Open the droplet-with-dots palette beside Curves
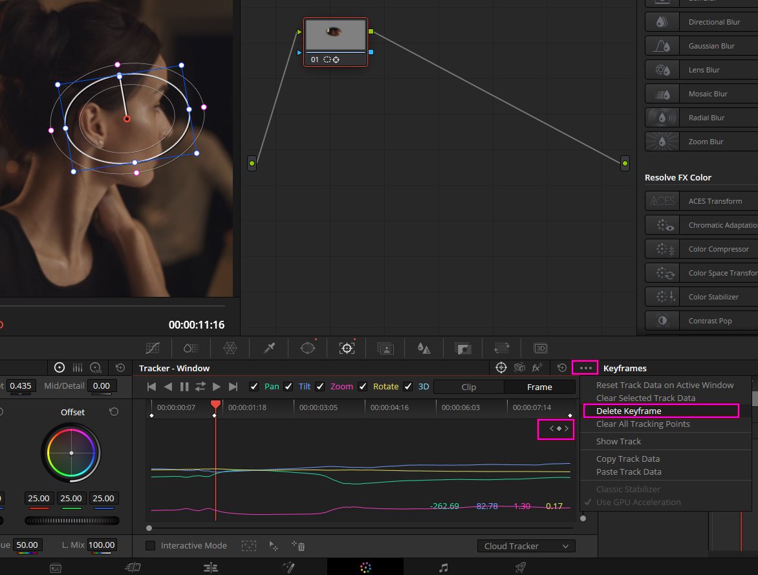 point(191,348)
